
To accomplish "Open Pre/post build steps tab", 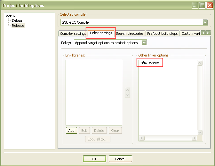I will tap(162, 34).
